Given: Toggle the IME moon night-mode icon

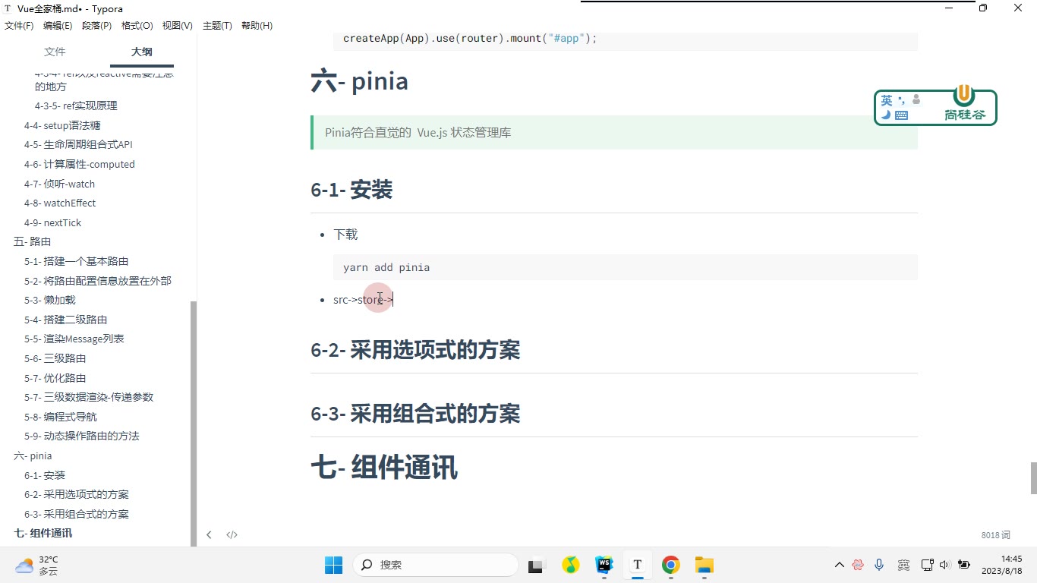Looking at the screenshot, I should click(886, 115).
